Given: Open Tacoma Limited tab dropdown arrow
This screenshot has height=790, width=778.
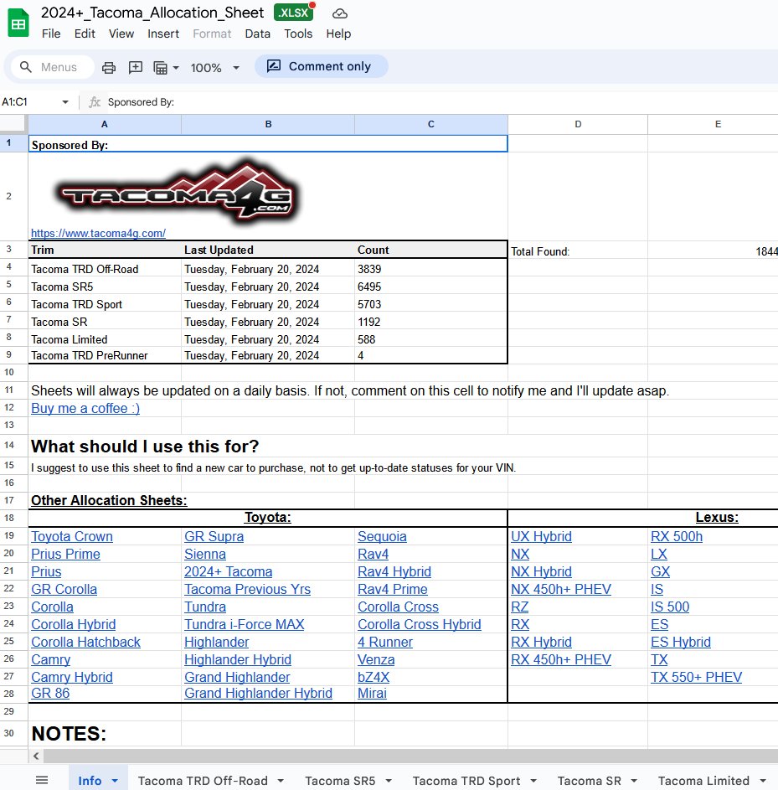Looking at the screenshot, I should 763,781.
